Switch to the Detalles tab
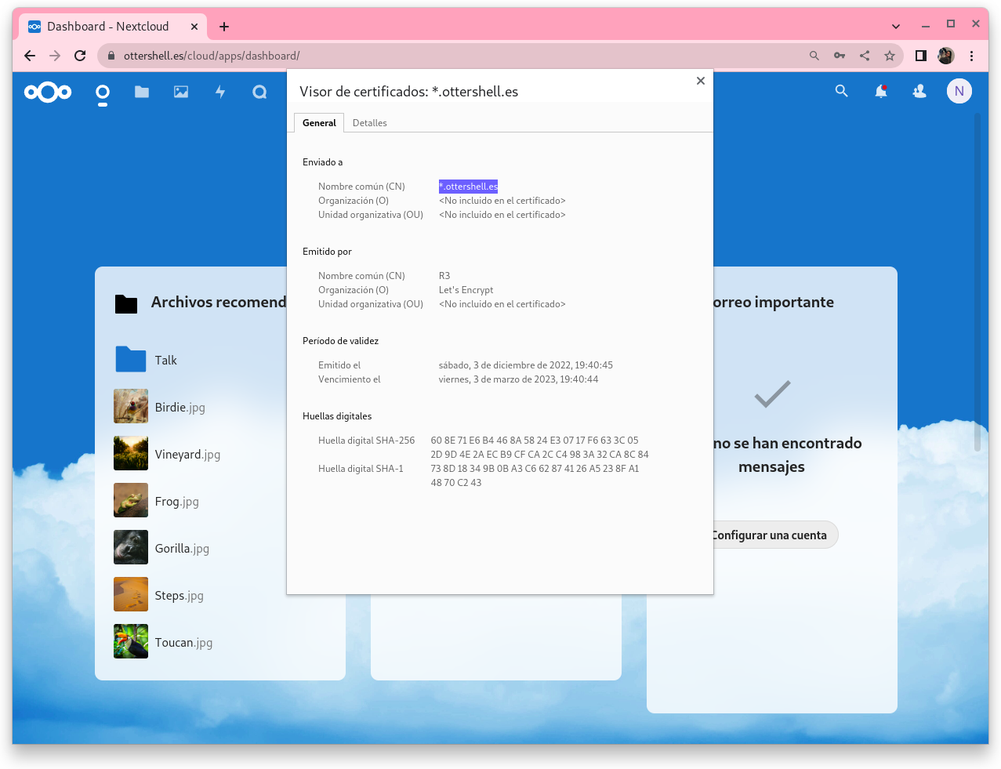The width and height of the screenshot is (1001, 769). point(369,123)
